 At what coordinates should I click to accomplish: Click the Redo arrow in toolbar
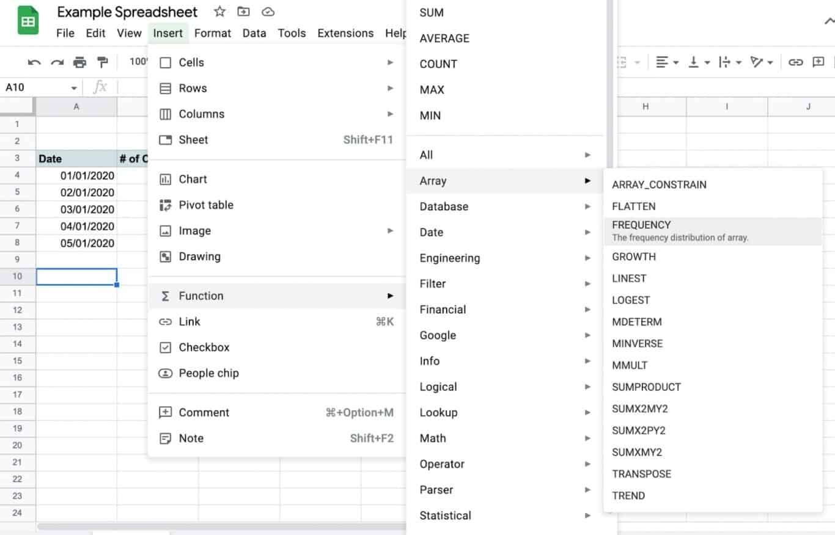[x=57, y=62]
